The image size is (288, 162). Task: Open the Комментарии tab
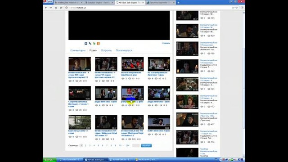click(x=78, y=50)
